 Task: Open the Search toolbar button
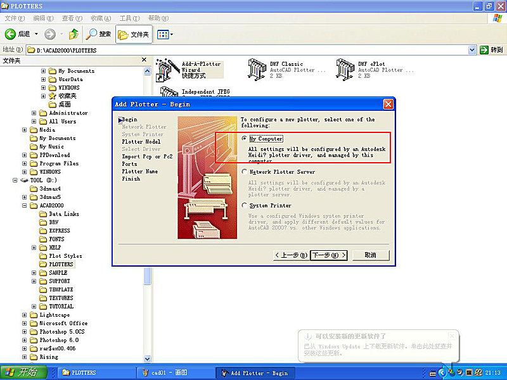(x=98, y=34)
